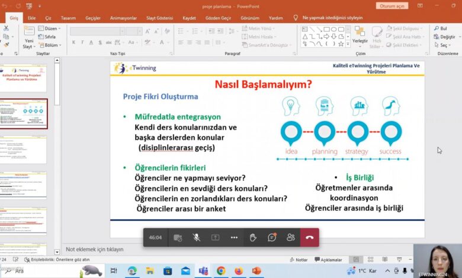Viewport: 462px width, 278px height.
Task: Click Chrome icon in the taskbar
Action: [221, 271]
